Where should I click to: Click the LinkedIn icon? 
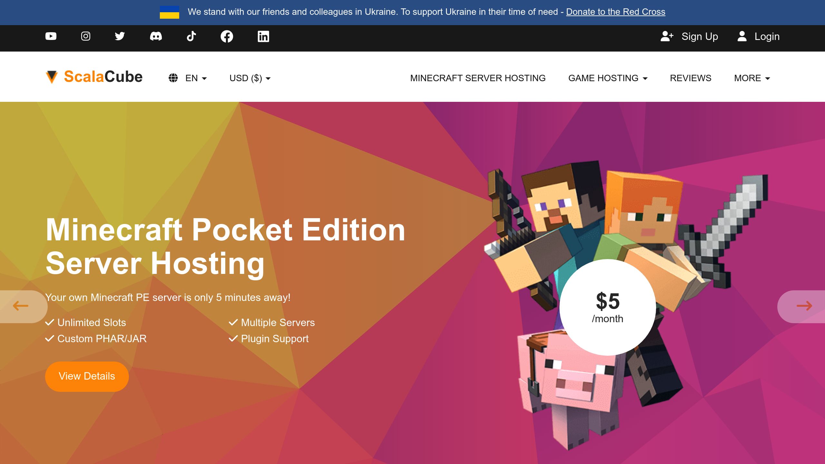(263, 36)
